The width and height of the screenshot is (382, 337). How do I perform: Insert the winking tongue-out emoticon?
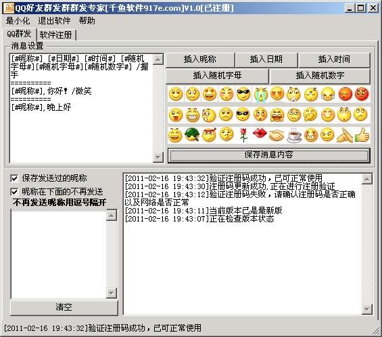click(x=176, y=115)
